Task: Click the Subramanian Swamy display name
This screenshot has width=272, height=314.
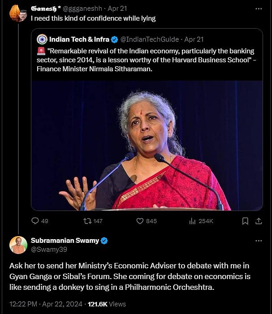Action: [65, 241]
